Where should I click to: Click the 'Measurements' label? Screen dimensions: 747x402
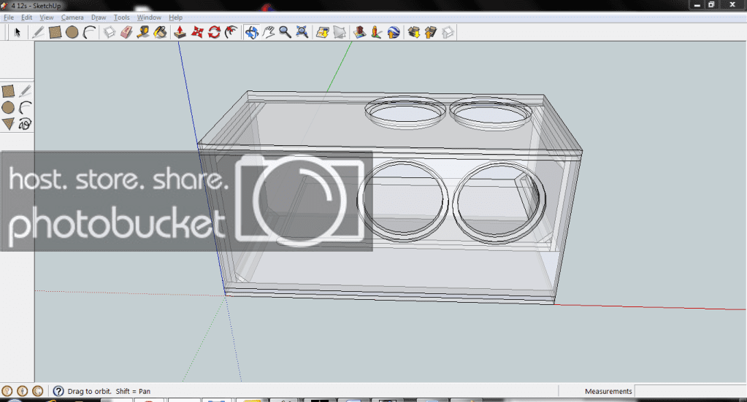click(608, 391)
